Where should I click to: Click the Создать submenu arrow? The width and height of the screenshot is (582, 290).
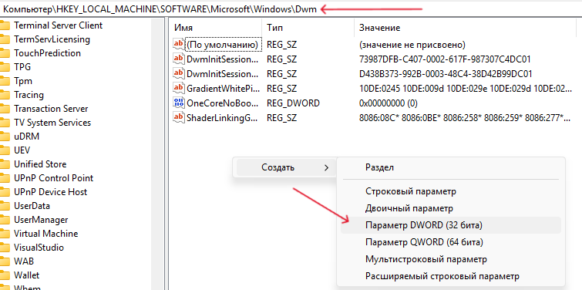pos(326,168)
